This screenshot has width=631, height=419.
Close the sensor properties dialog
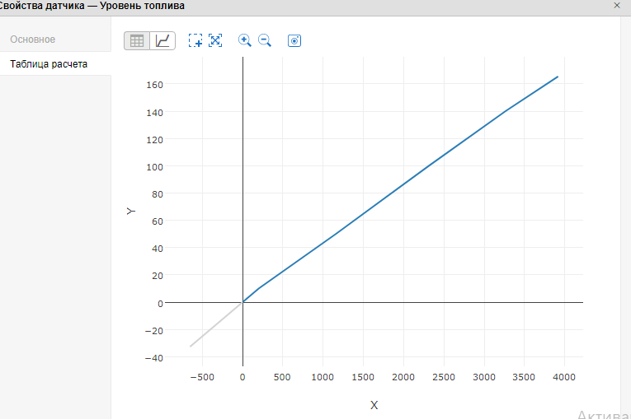(x=617, y=6)
